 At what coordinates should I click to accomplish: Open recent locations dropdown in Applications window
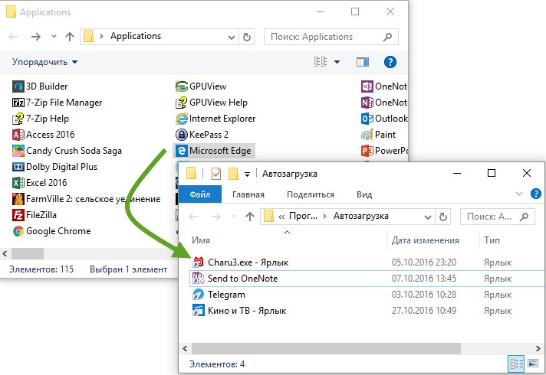(x=54, y=36)
